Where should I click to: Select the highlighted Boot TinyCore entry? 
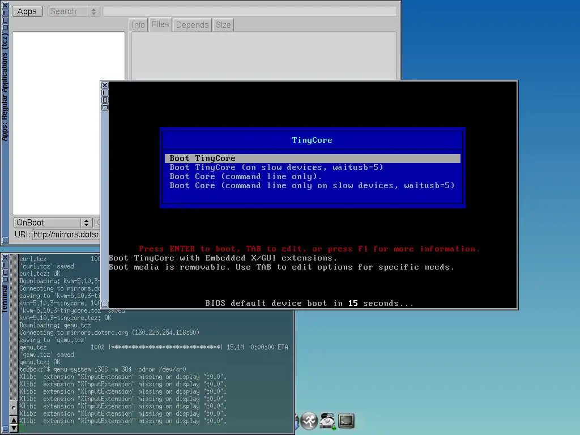(x=313, y=159)
